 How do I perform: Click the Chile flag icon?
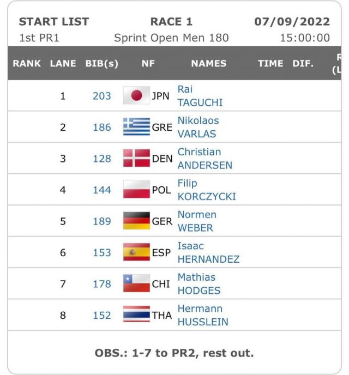click(x=136, y=283)
